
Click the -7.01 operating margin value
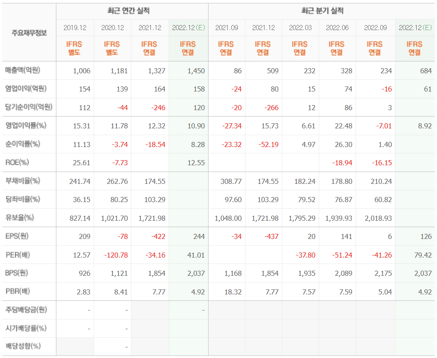pos(384,126)
